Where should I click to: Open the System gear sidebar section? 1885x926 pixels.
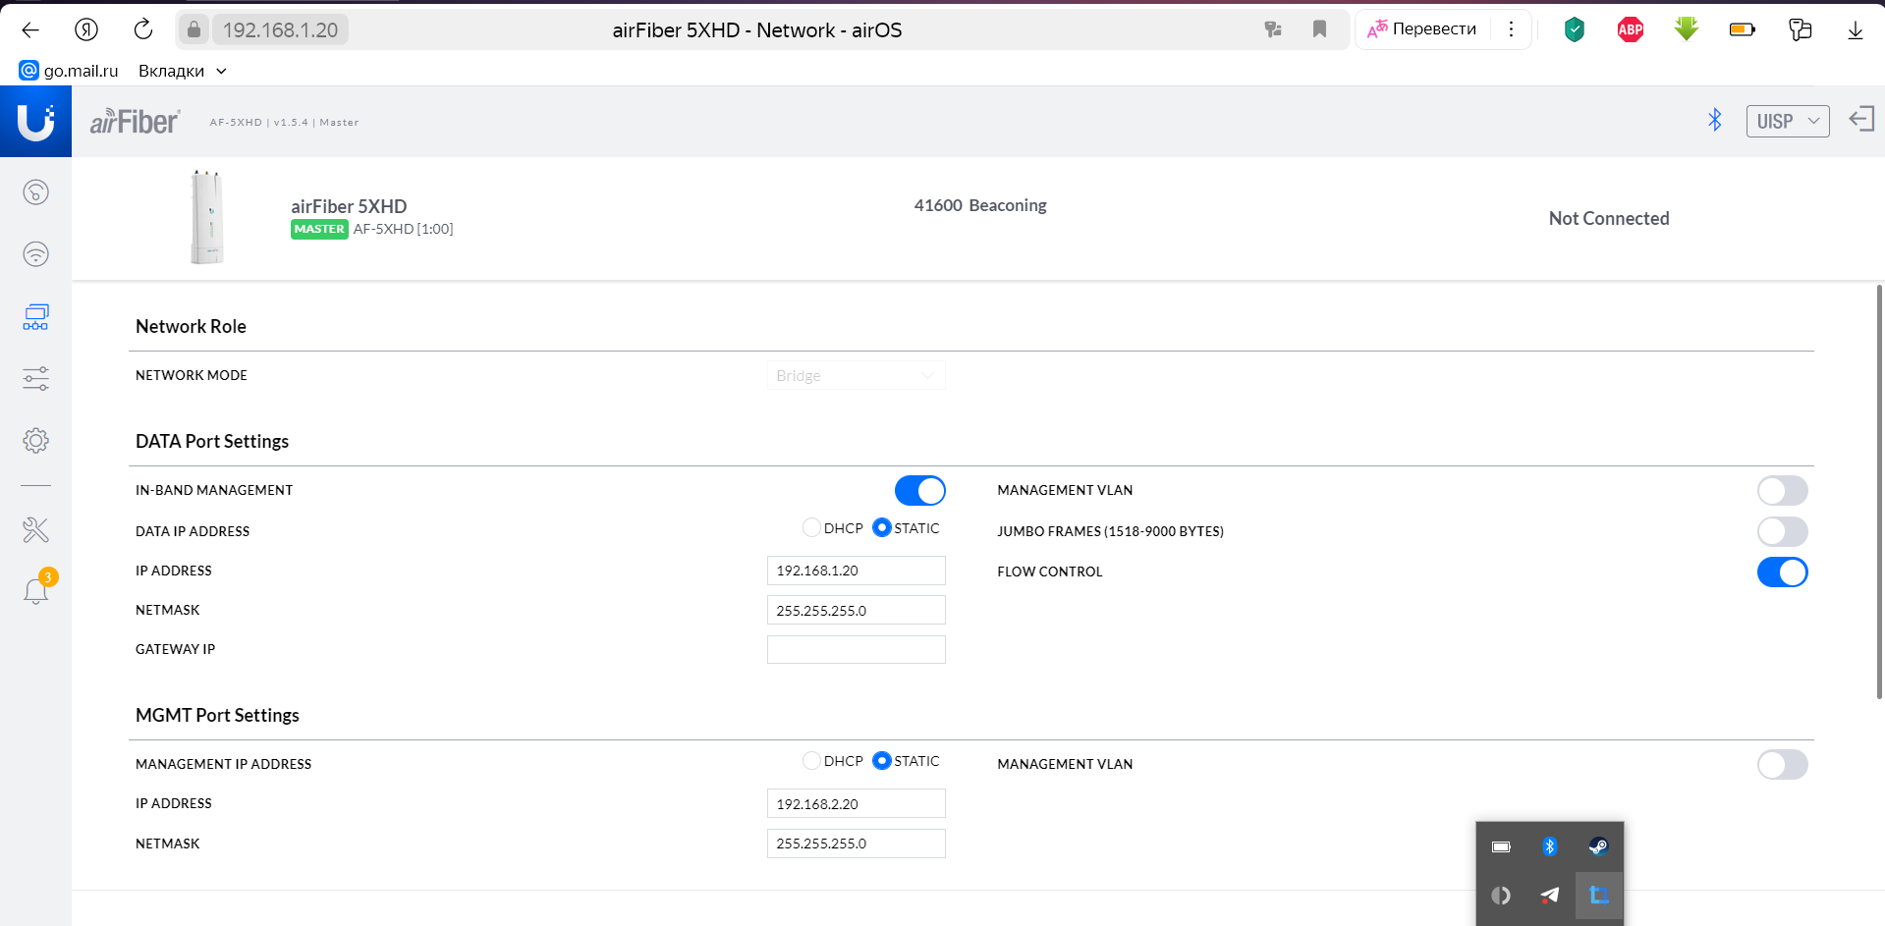tap(35, 440)
